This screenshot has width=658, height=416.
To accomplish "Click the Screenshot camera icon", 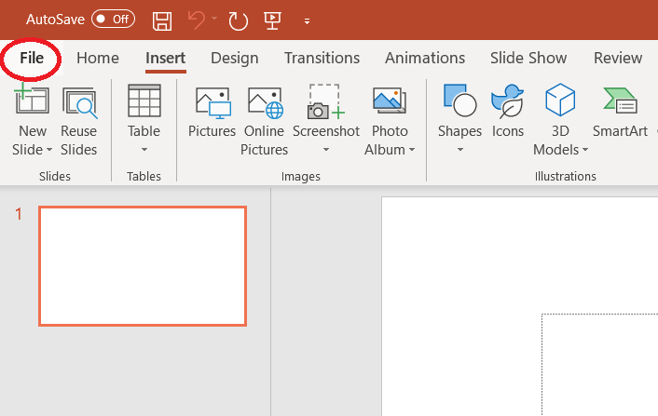I will [x=326, y=101].
